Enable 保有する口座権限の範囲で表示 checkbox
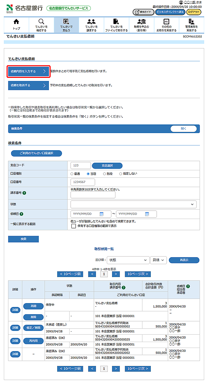The image size is (208, 382). click(73, 226)
